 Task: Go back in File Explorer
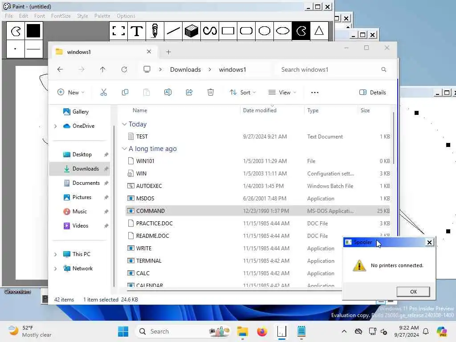[60, 69]
